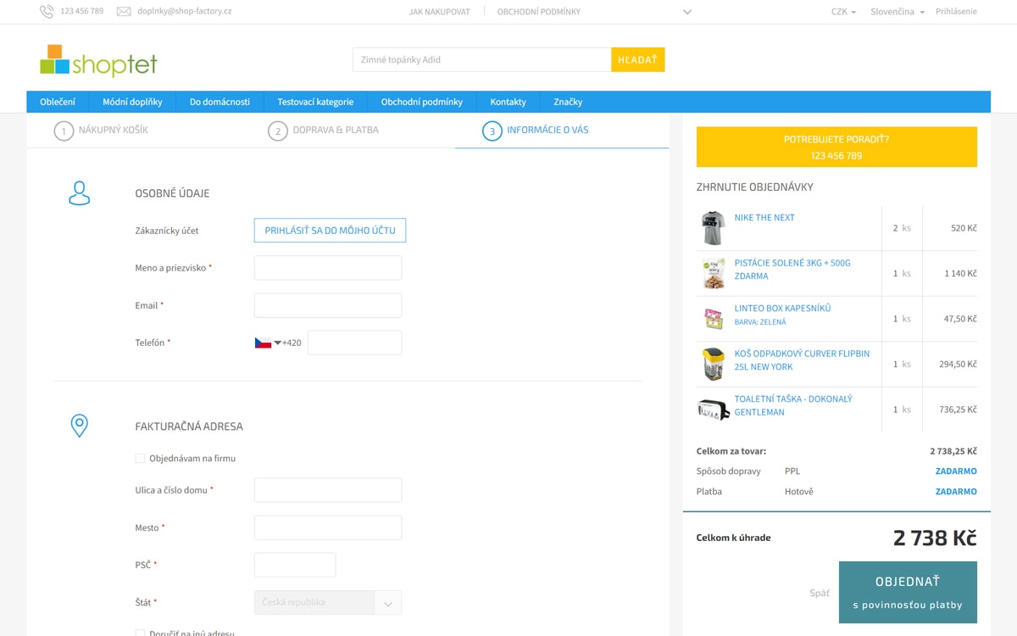Expand the top menu chevron
1017x636 pixels.
687,12
